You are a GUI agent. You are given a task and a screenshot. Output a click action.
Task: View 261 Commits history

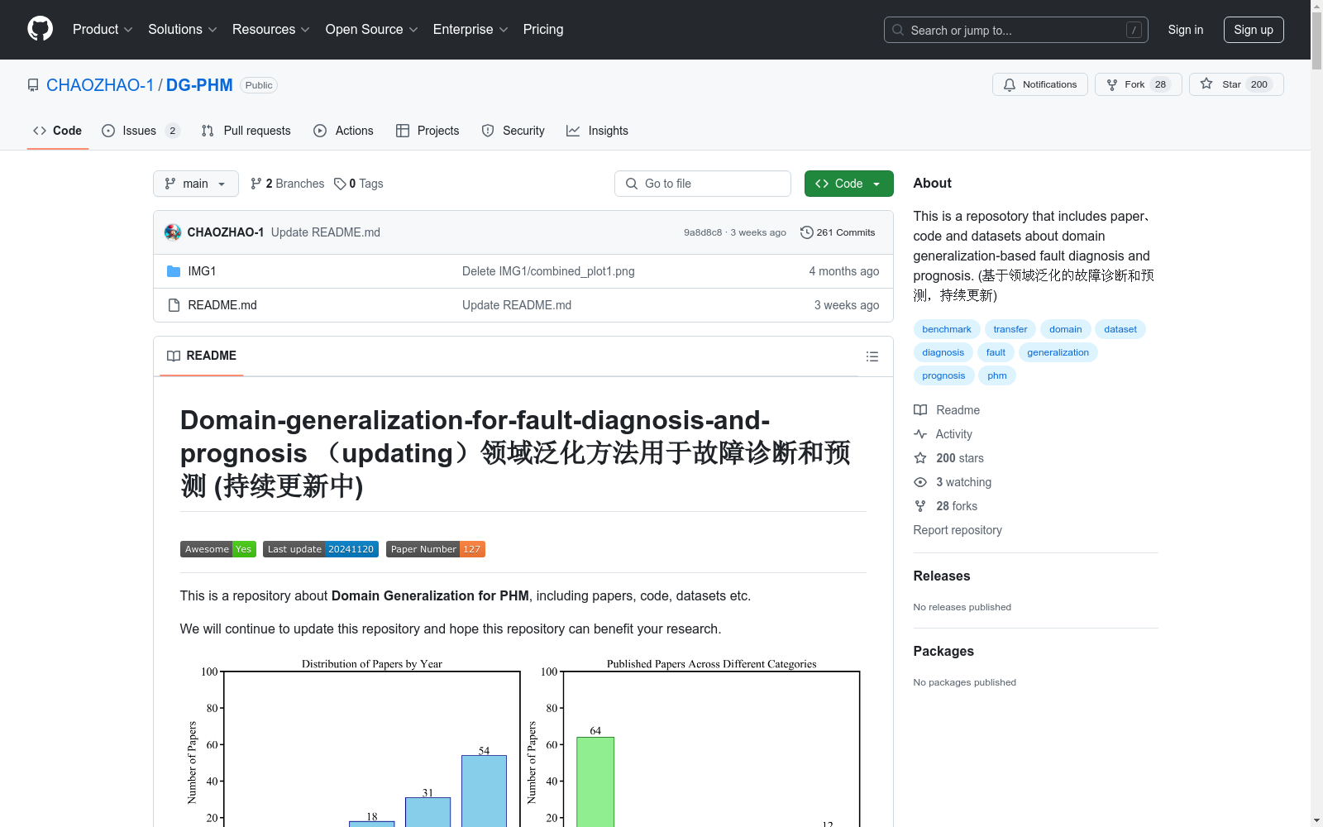838,232
